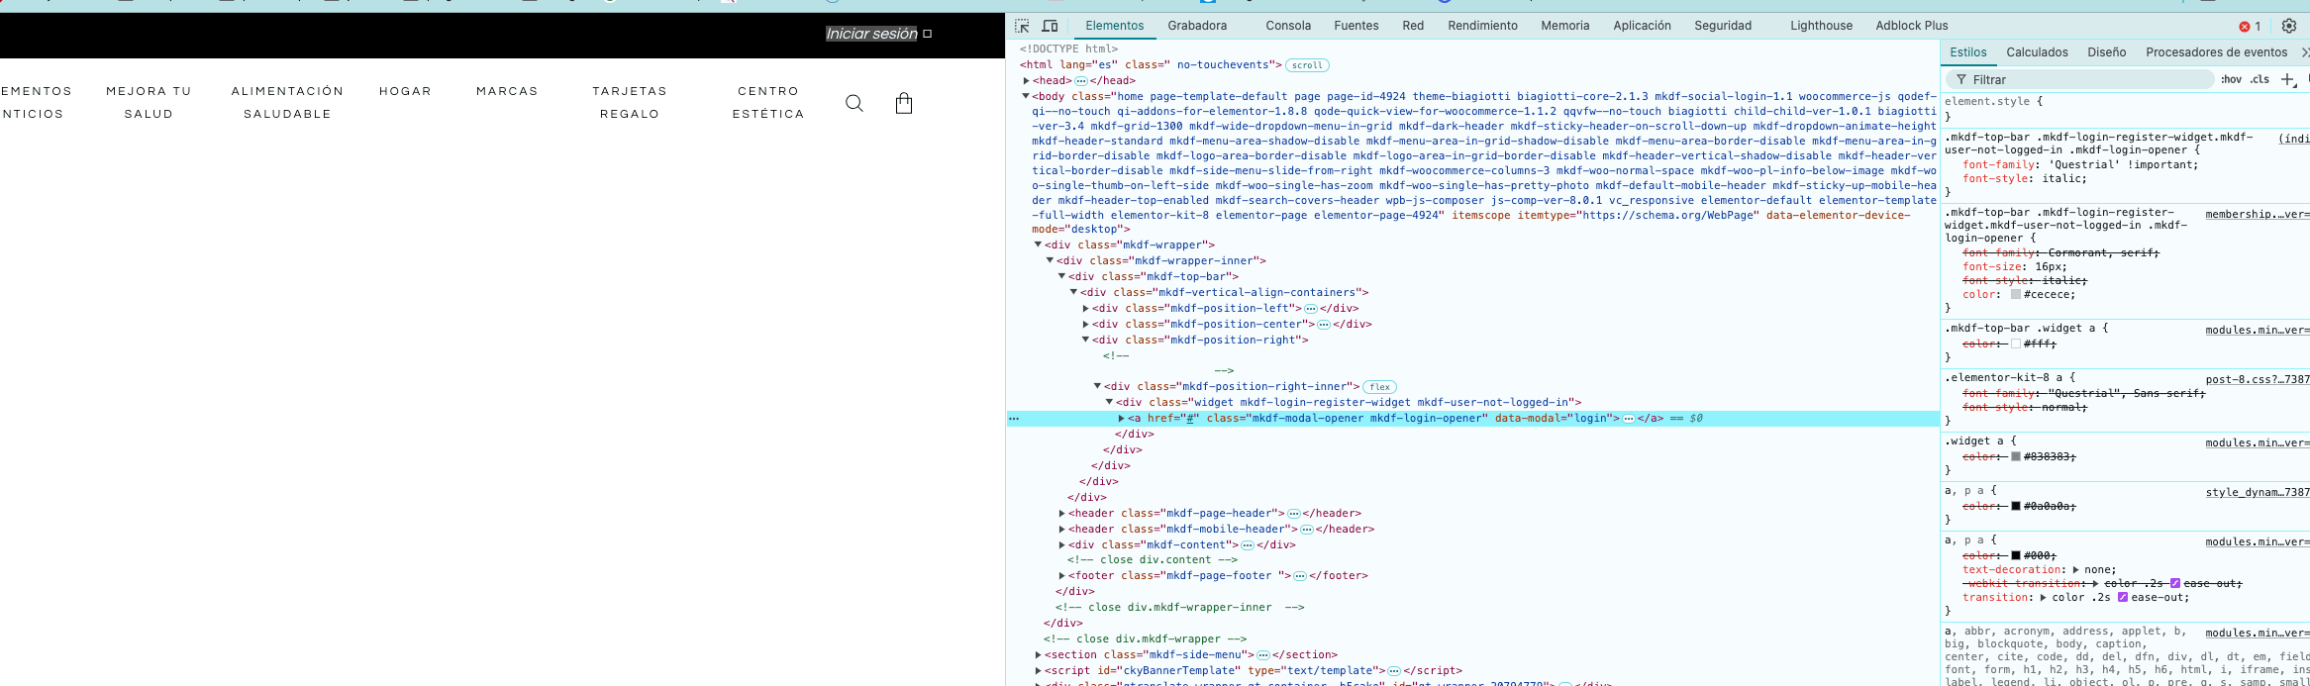This screenshot has width=2310, height=686.
Task: Open the post-8.css source link
Action: [2258, 379]
